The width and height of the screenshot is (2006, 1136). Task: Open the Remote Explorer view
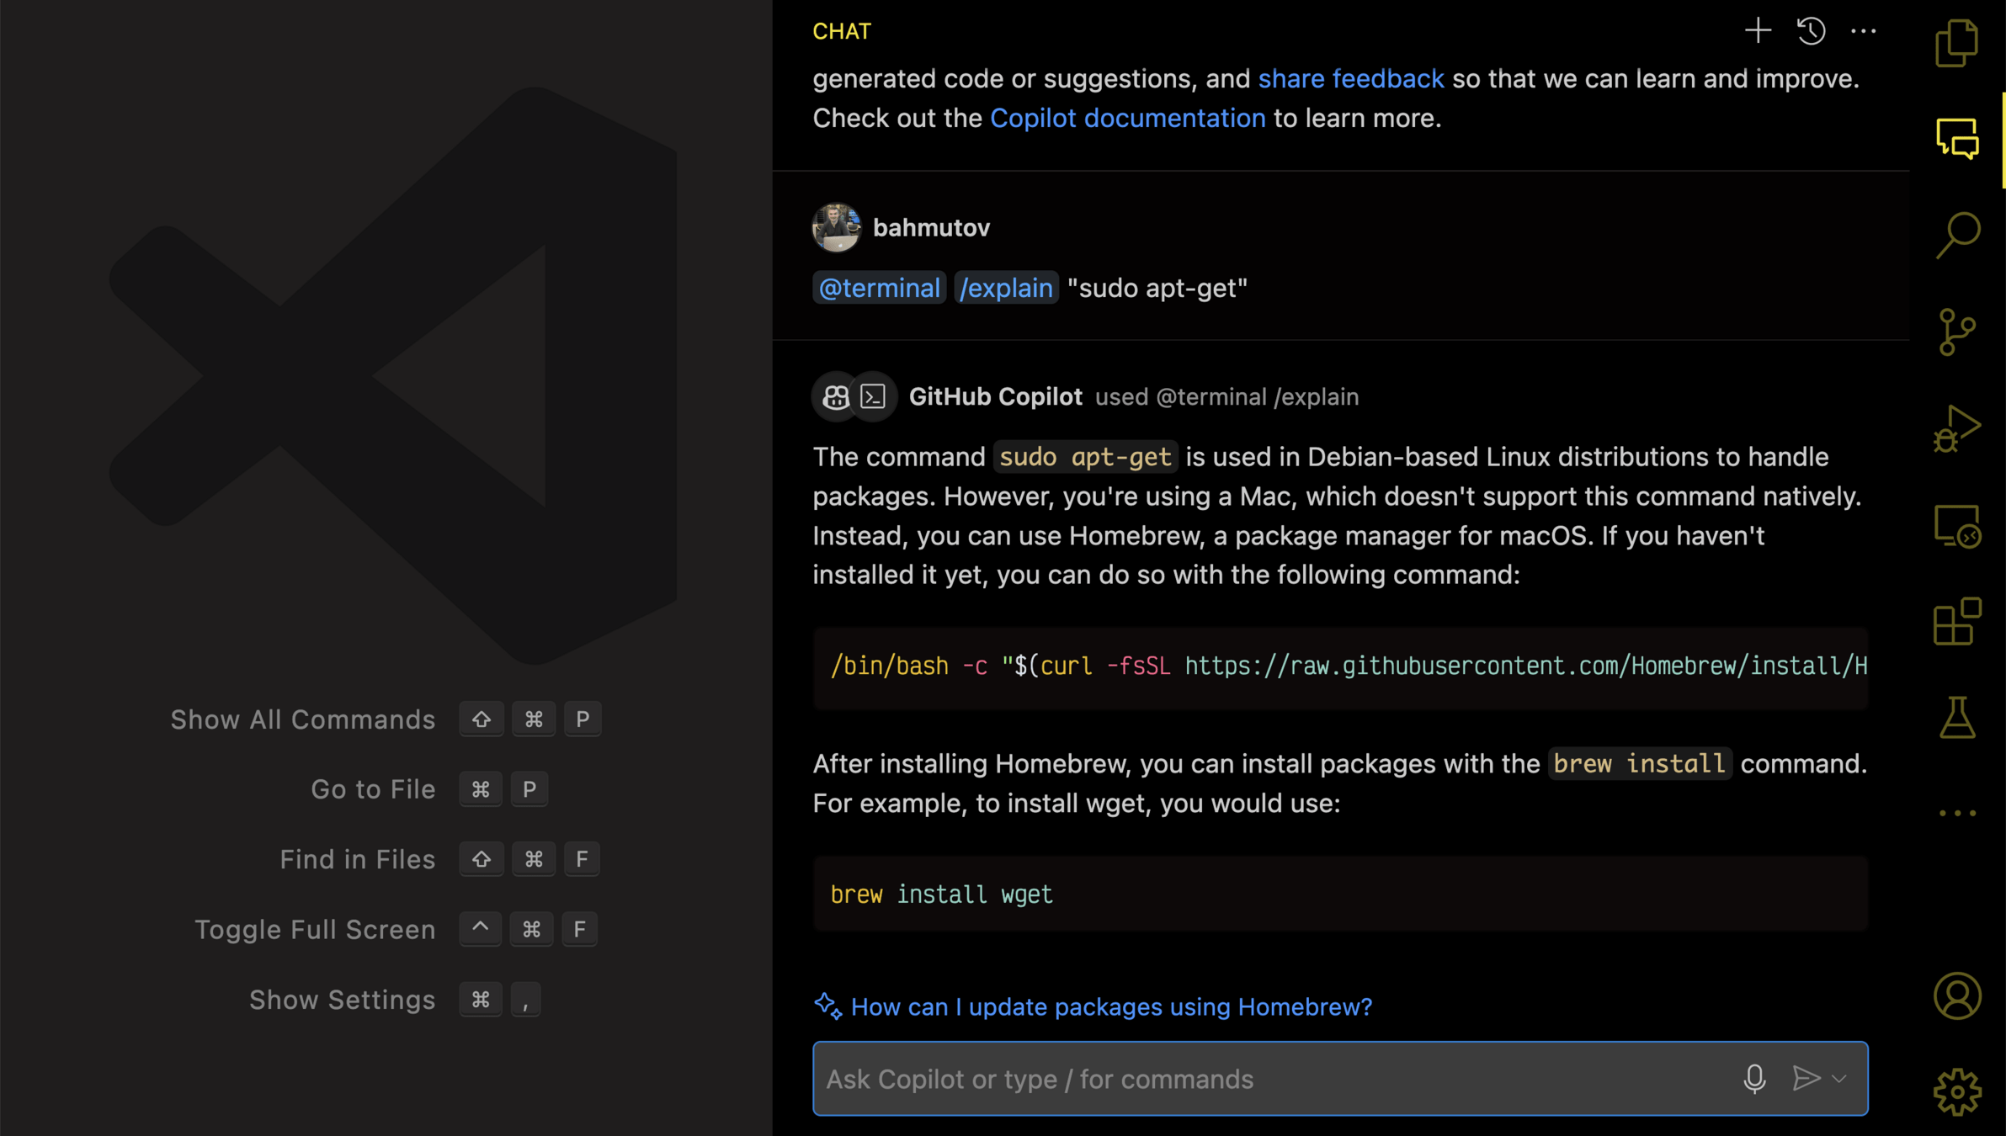1957,527
